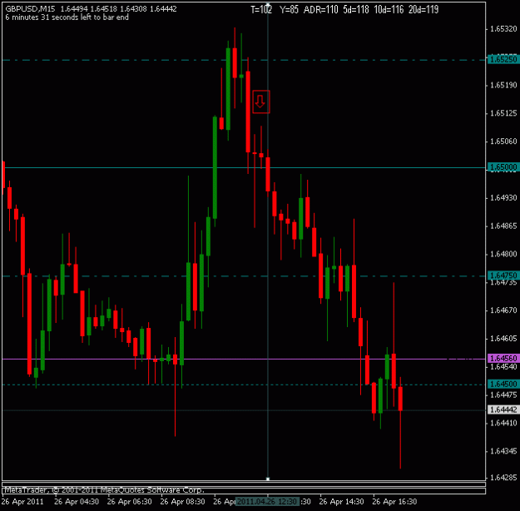520x511 pixels.
Task: Click the 1.64285 price scale value
Action: [503, 478]
